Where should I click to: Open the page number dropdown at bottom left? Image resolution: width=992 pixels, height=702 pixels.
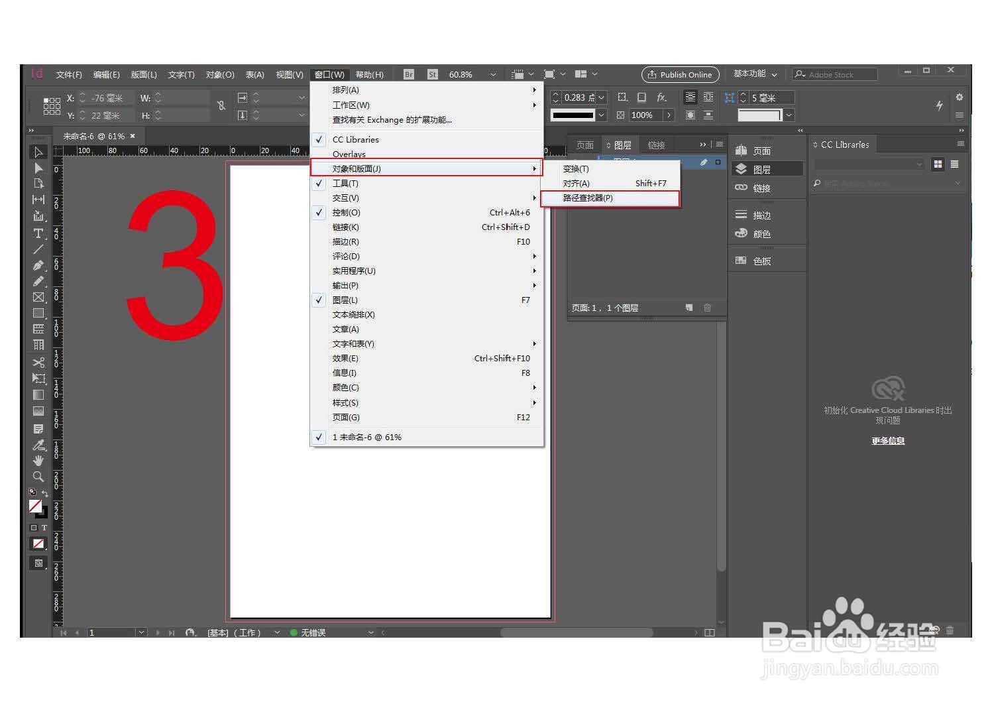coord(140,632)
